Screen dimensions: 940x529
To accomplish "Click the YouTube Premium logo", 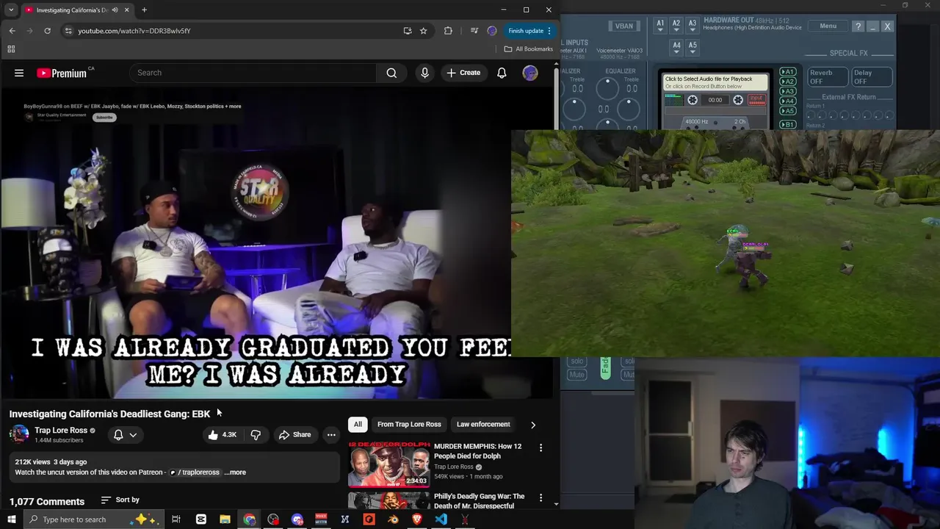I will (62, 73).
